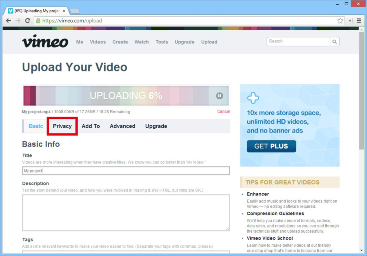Click the 10x more storage space ad text
Image resolution: width=367 pixels, height=256 pixels.
point(284,122)
